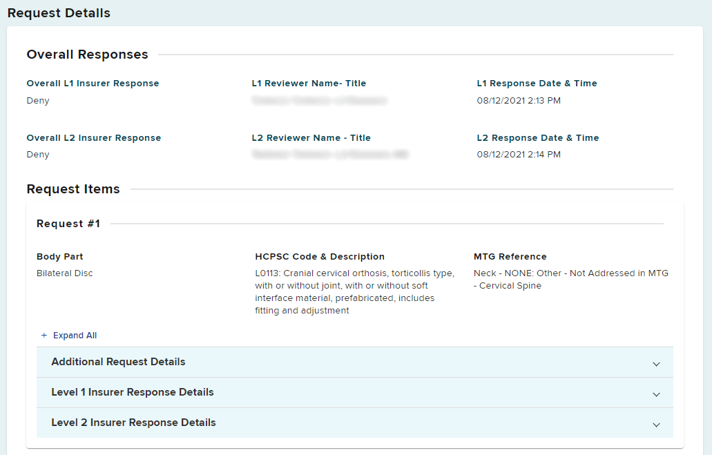The image size is (712, 455).
Task: Click the Additional Request Details accordion title
Action: tap(118, 362)
